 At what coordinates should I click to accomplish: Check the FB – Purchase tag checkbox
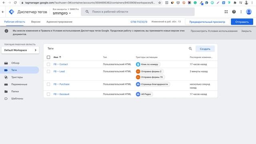click(48, 84)
